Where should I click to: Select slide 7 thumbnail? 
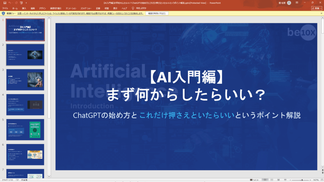click(25, 173)
